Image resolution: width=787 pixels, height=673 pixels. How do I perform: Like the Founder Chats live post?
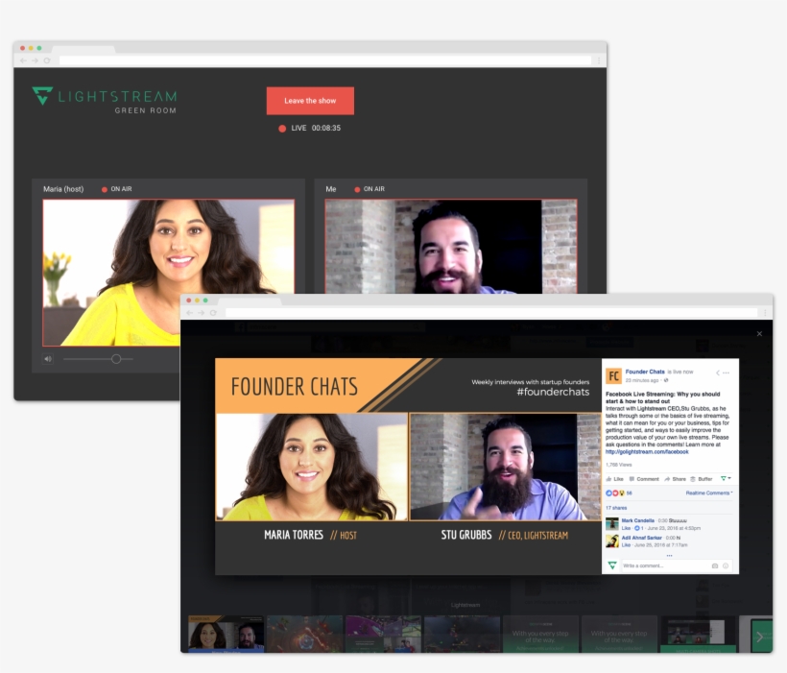coord(615,479)
